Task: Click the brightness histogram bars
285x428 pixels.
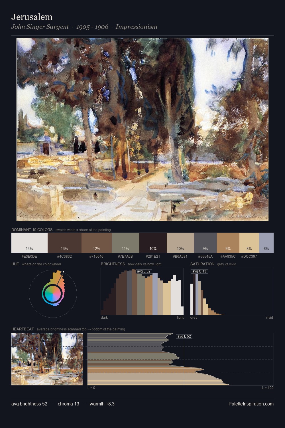Action: pos(142,292)
